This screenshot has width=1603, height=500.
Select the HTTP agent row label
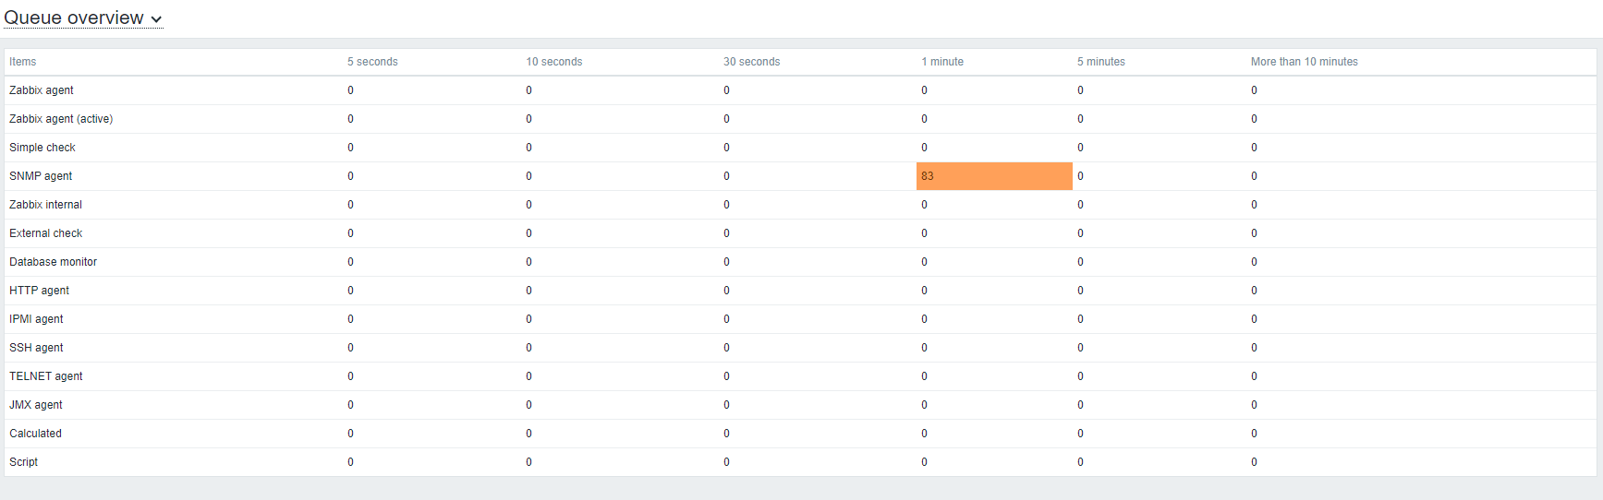point(39,291)
